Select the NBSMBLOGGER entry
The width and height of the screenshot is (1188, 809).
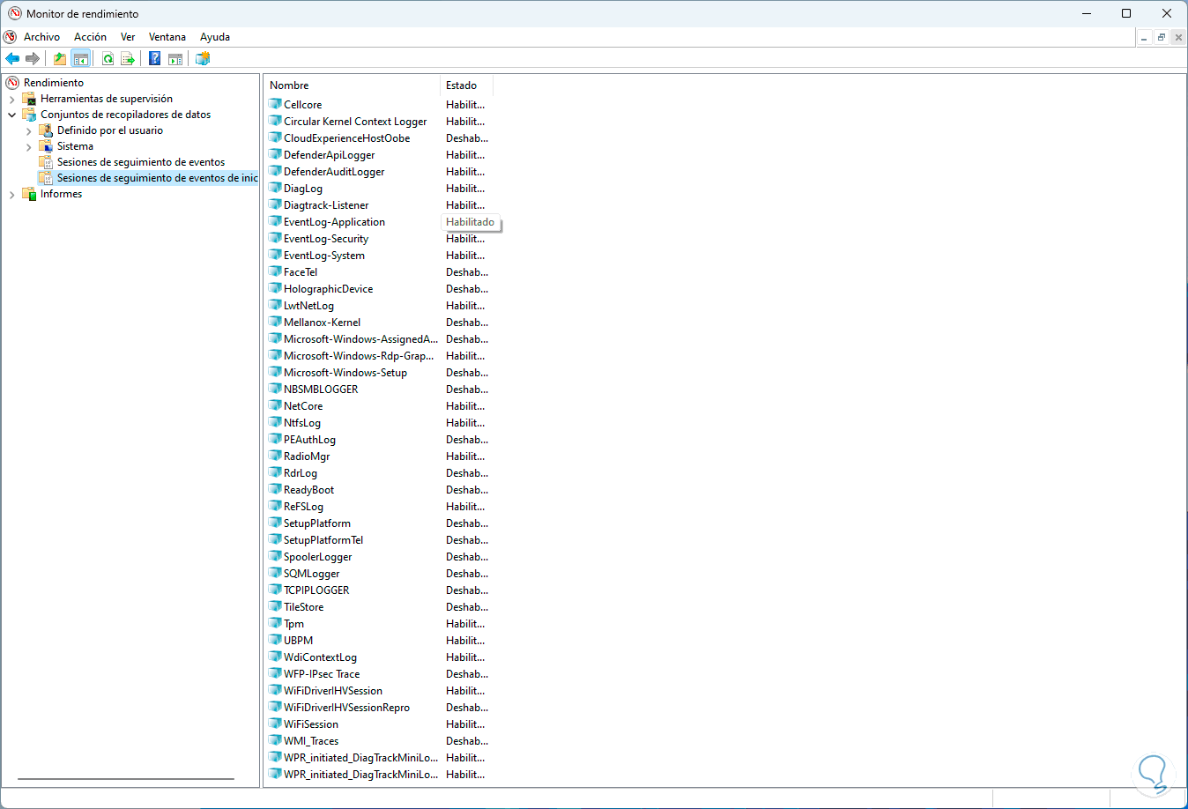[x=321, y=390]
